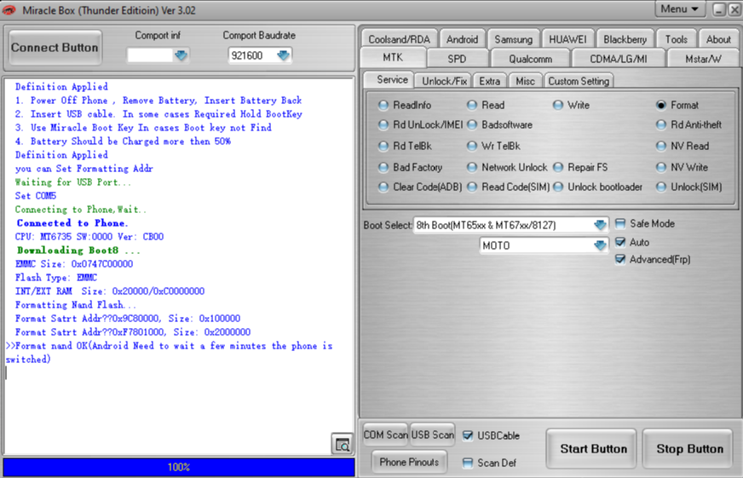Image resolution: width=743 pixels, height=478 pixels.
Task: Select the Unlock bootloader option
Action: (x=558, y=187)
